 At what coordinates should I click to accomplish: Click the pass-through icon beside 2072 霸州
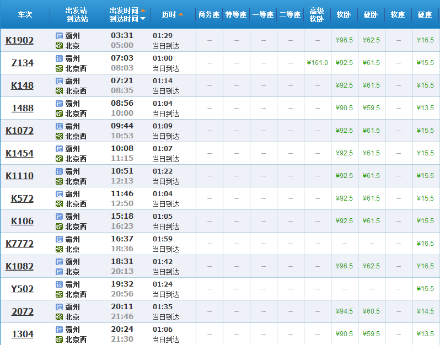[x=59, y=307]
